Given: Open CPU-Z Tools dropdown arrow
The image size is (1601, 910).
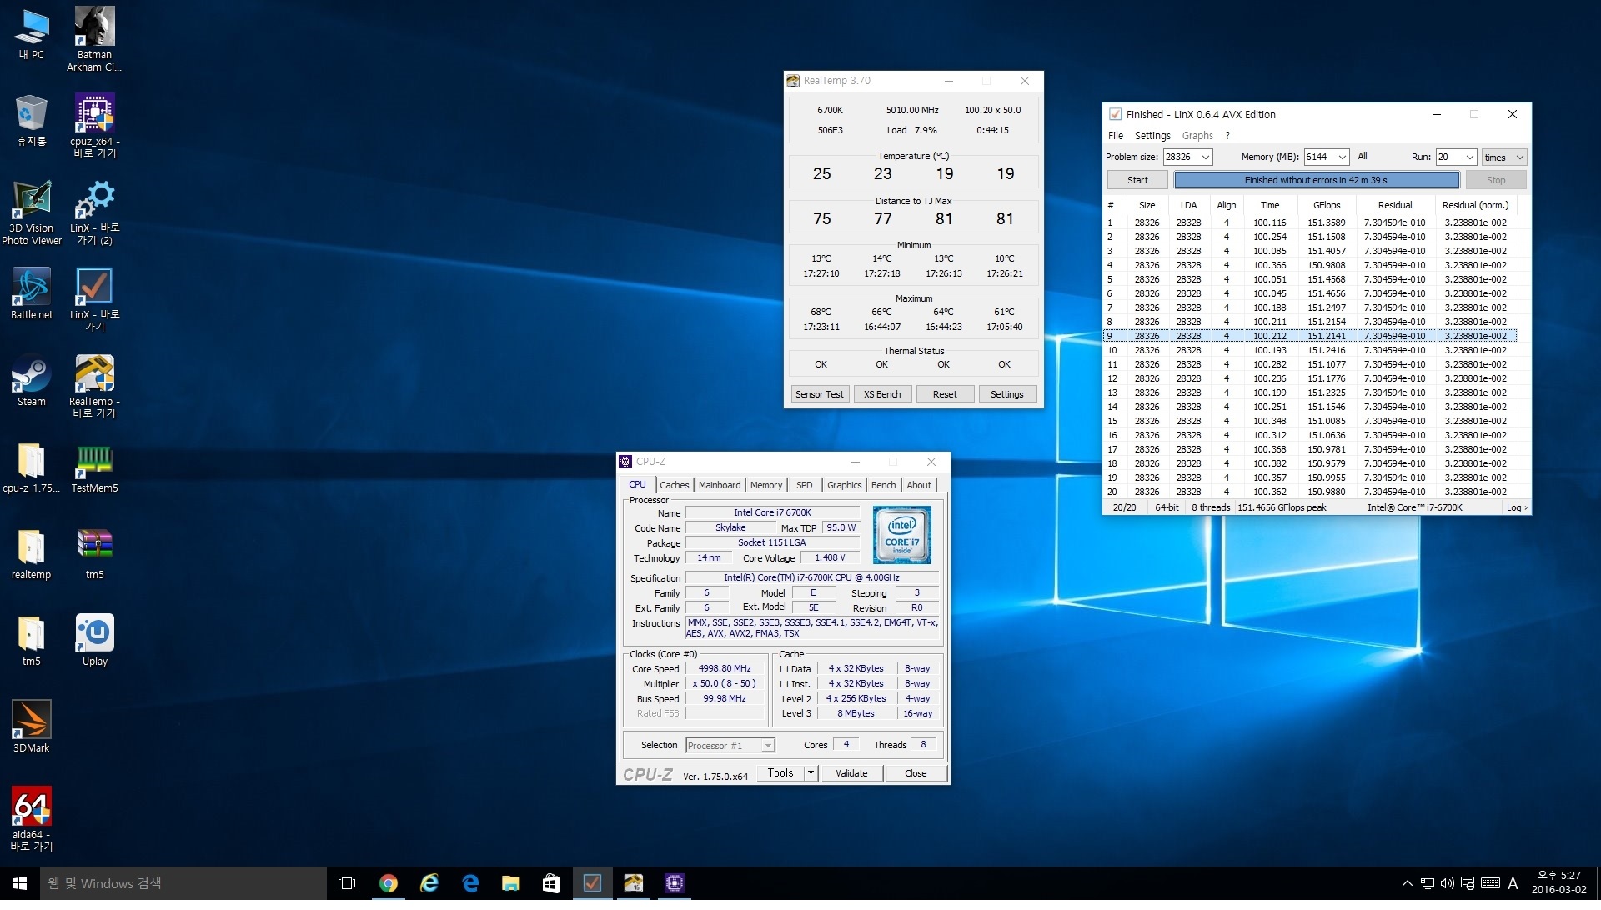Looking at the screenshot, I should click(x=811, y=773).
